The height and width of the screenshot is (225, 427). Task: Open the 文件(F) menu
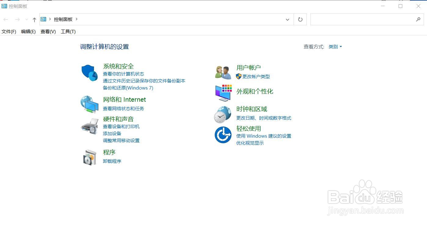(x=9, y=31)
